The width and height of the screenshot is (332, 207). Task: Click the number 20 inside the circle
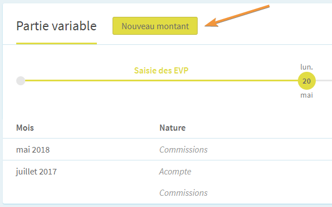(307, 81)
